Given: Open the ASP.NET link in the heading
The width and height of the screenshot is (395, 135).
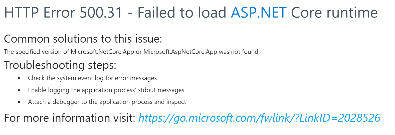Looking at the screenshot, I should (258, 13).
